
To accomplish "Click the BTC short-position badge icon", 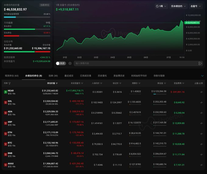I will pyautogui.click(x=5, y=144).
